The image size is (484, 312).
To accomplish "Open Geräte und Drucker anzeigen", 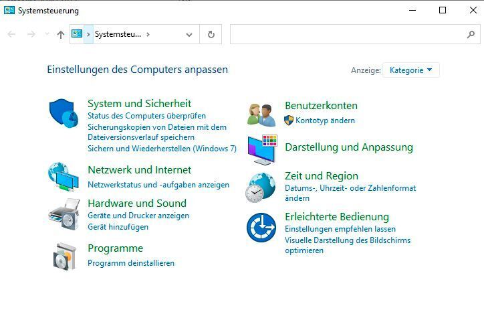I will pos(138,216).
